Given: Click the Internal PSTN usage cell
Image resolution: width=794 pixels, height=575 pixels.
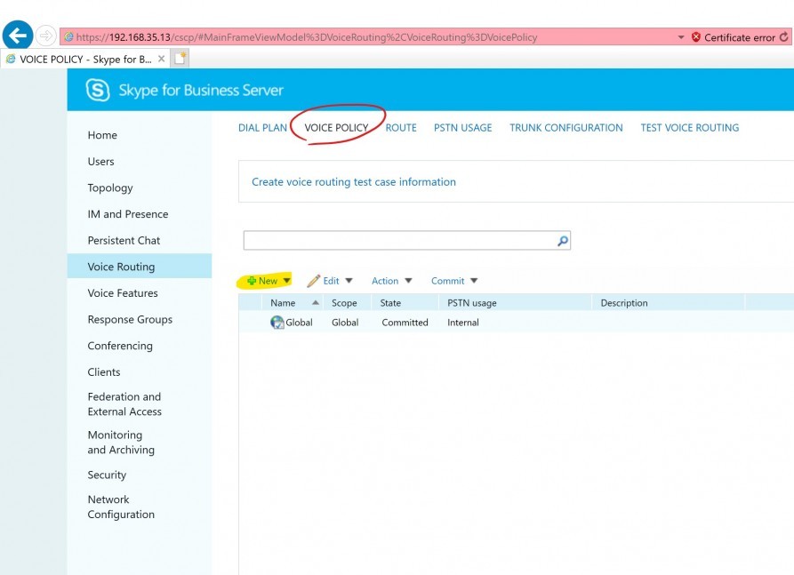Looking at the screenshot, I should point(463,323).
